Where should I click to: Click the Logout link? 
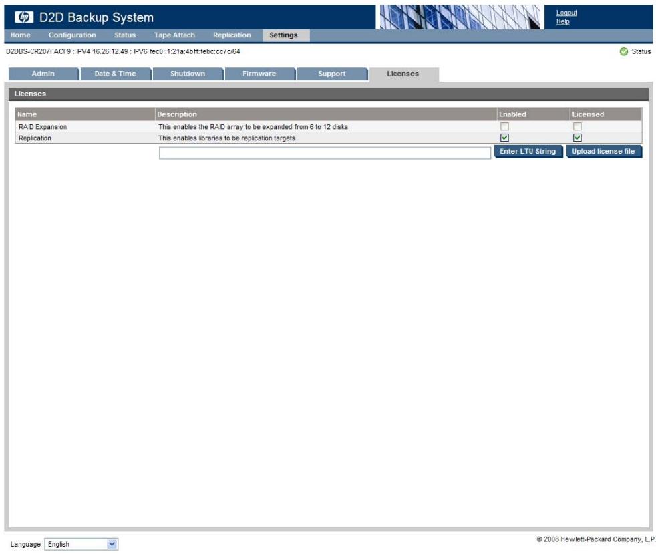tap(566, 13)
